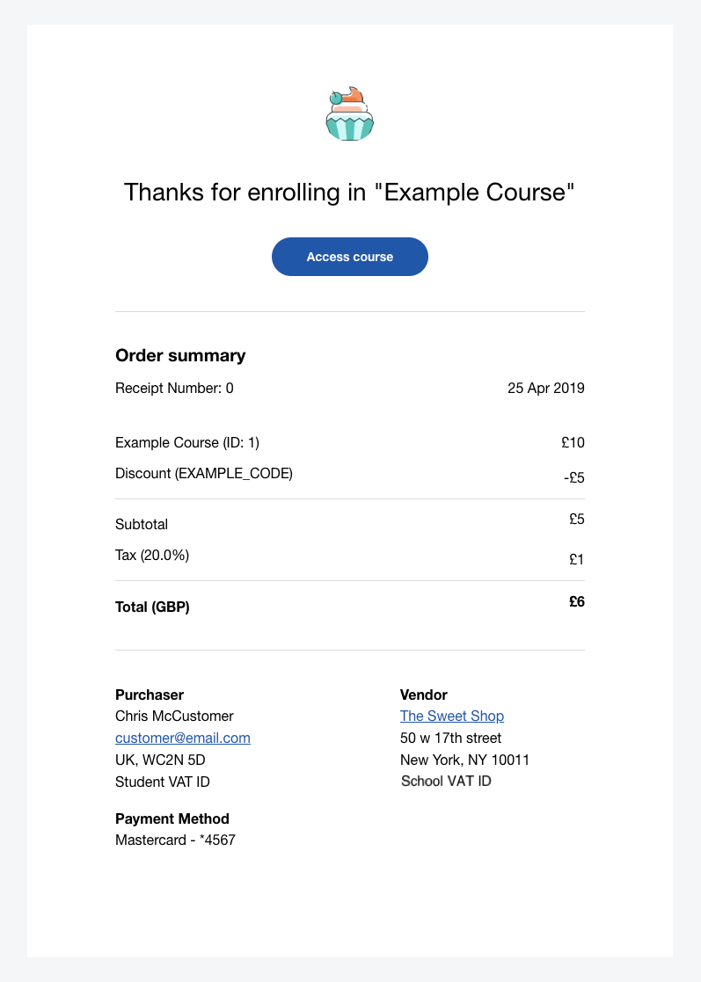
Task: Click the 25 Apr 2019 date
Action: point(545,389)
